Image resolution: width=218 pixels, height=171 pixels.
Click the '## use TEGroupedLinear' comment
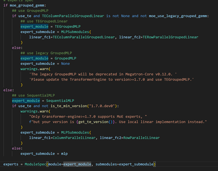pos(44,21)
